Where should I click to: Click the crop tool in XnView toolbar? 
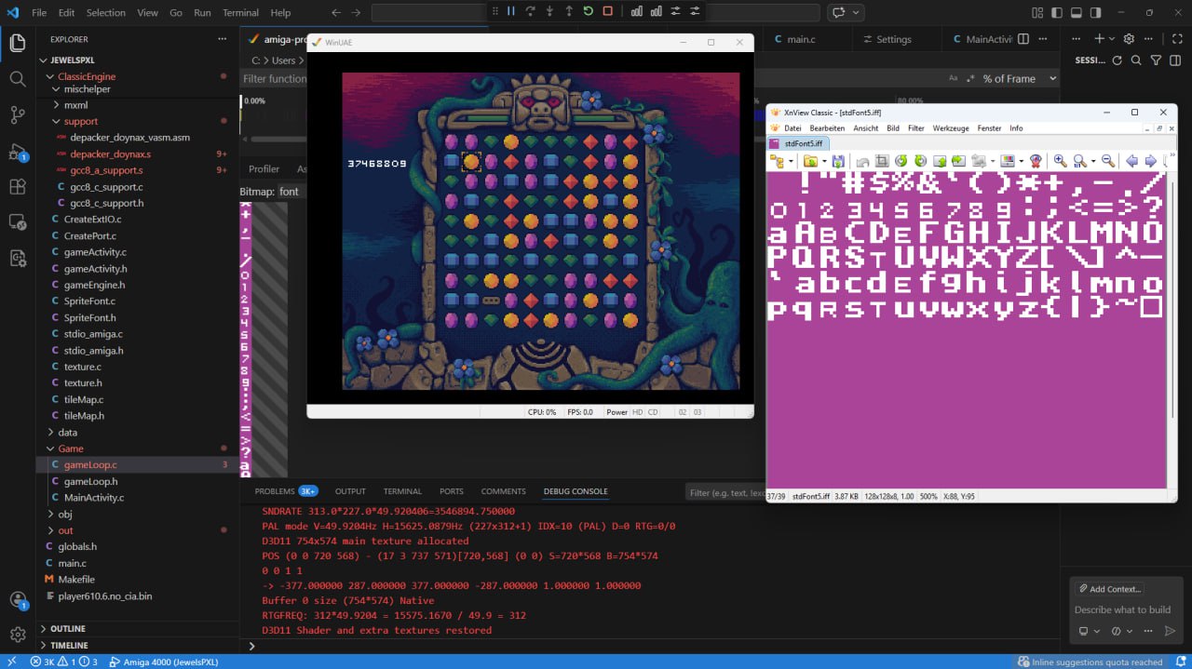(882, 162)
